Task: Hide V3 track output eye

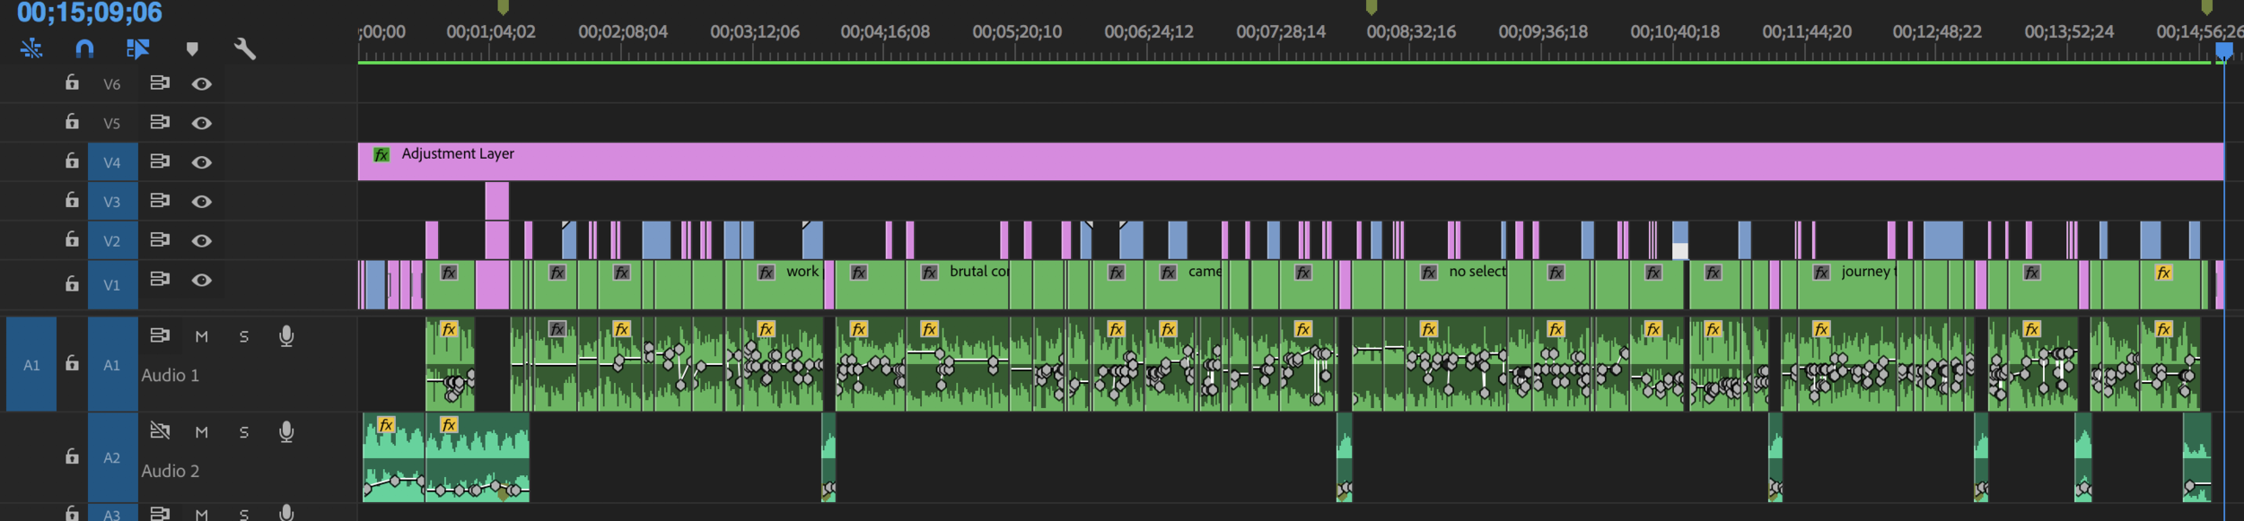Action: point(202,202)
